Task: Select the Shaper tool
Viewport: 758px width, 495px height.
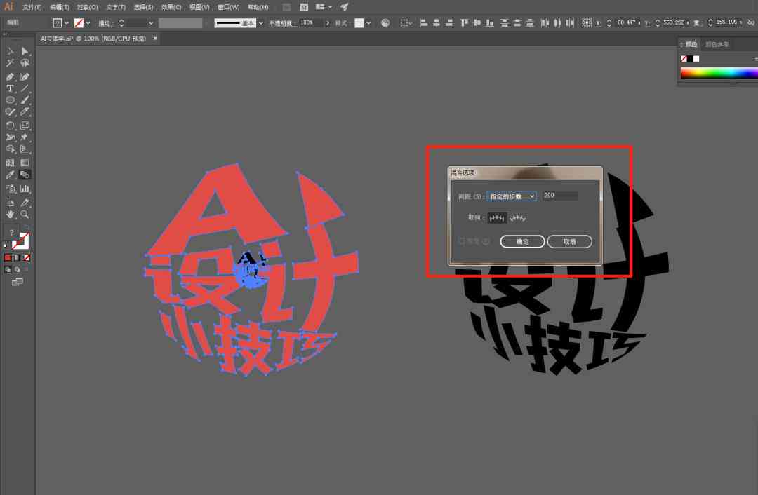Action: [x=10, y=112]
